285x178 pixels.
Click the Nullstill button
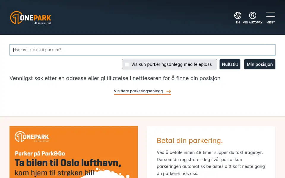230,64
